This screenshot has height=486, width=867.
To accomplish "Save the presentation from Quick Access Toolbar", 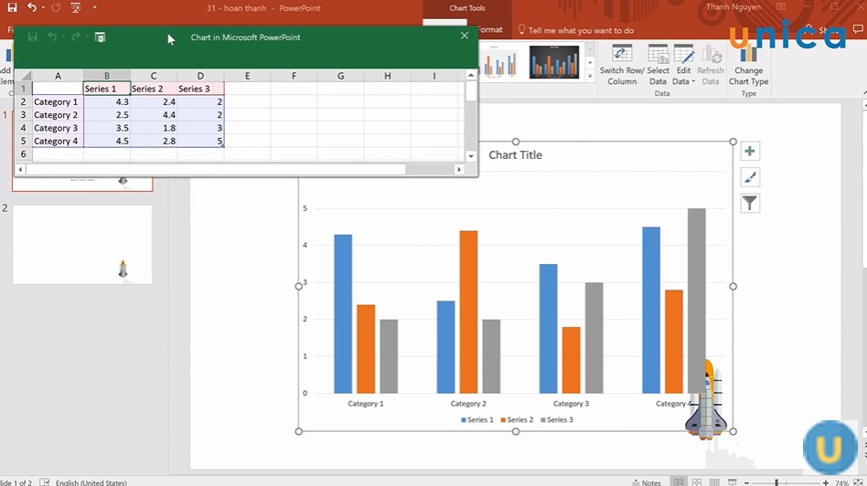I will [x=12, y=8].
